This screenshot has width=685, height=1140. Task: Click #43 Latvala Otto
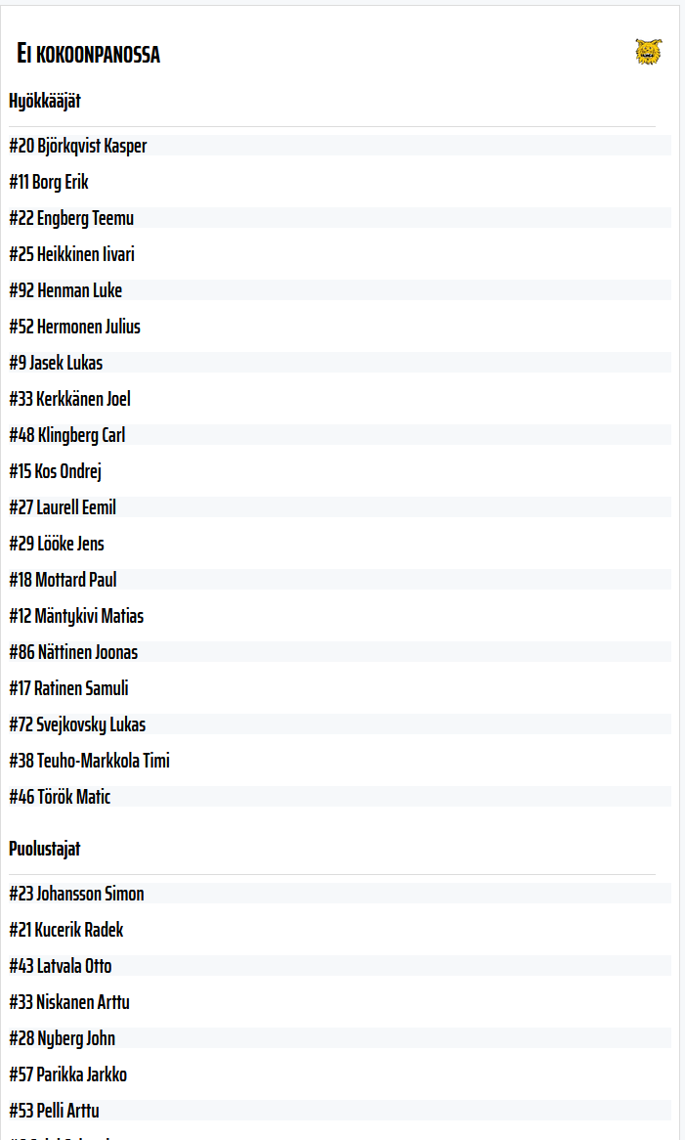pyautogui.click(x=61, y=966)
